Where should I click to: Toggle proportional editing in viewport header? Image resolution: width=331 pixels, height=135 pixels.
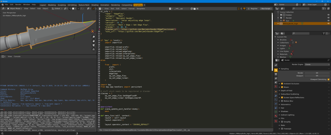tap(79, 9)
